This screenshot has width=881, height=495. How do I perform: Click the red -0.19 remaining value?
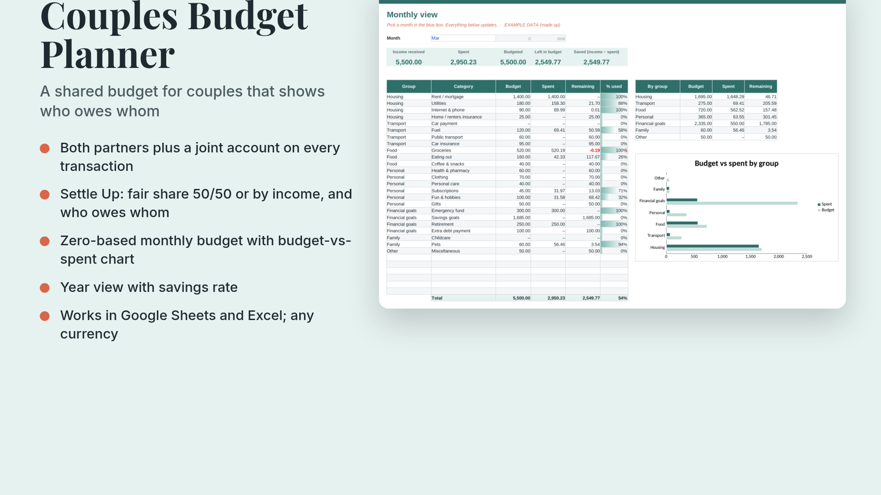click(594, 150)
